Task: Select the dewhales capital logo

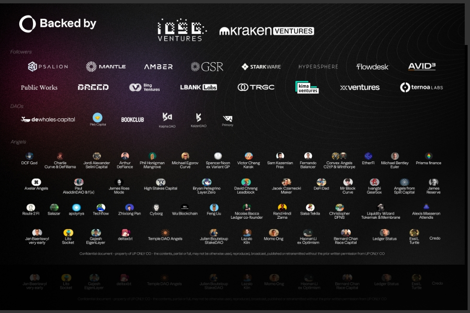Action: [48, 120]
